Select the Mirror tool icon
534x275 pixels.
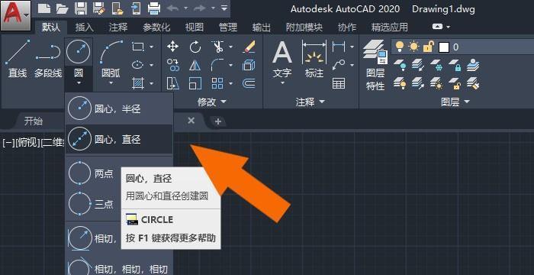(195, 65)
